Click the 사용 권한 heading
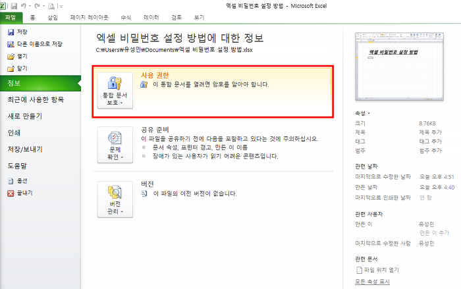461x289 pixels. click(155, 75)
